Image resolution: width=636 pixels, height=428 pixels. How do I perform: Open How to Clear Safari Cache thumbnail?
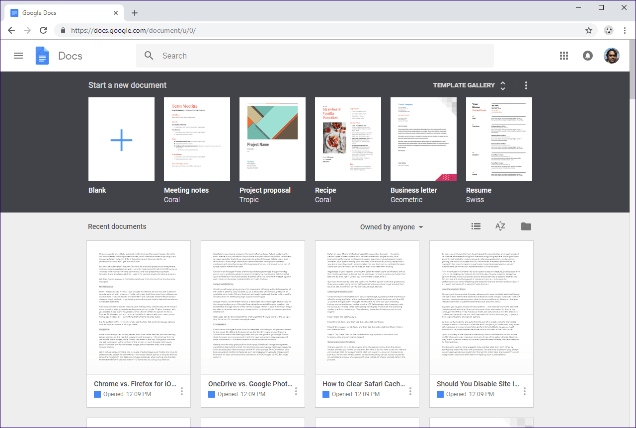click(367, 307)
